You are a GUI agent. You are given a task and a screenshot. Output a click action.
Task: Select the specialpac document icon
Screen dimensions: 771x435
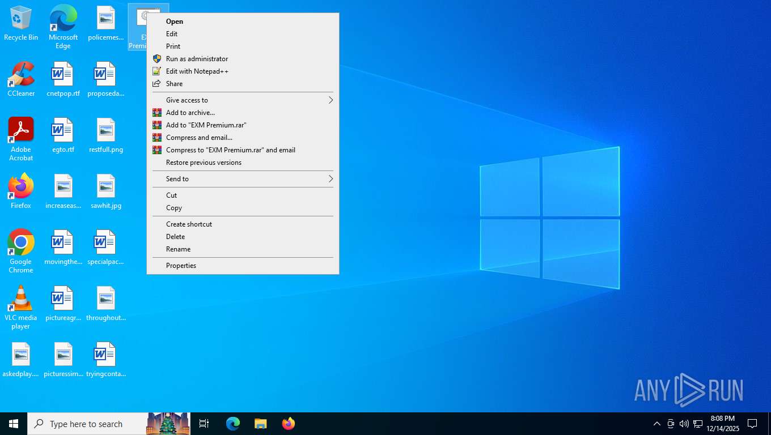pyautogui.click(x=105, y=248)
